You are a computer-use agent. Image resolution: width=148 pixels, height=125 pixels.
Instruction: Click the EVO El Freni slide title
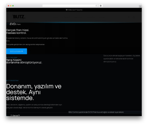(x=15, y=24)
